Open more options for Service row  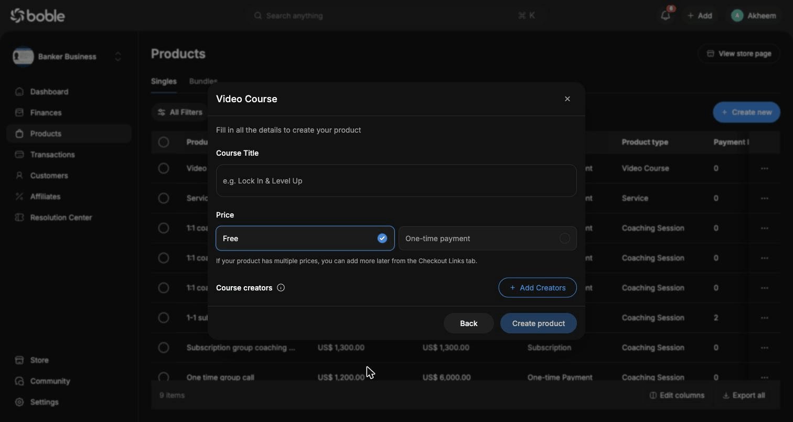tap(765, 198)
